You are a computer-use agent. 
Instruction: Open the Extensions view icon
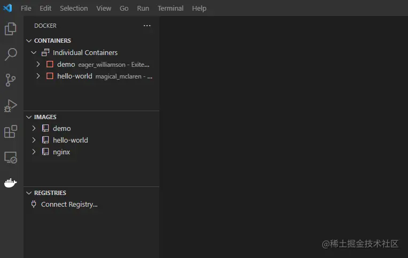coord(10,131)
